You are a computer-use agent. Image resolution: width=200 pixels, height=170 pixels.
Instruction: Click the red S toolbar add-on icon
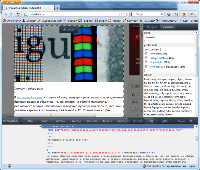[x=177, y=14]
